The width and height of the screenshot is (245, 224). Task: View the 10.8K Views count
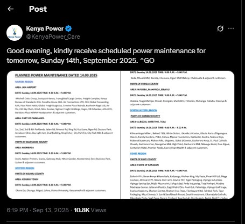point(90,210)
